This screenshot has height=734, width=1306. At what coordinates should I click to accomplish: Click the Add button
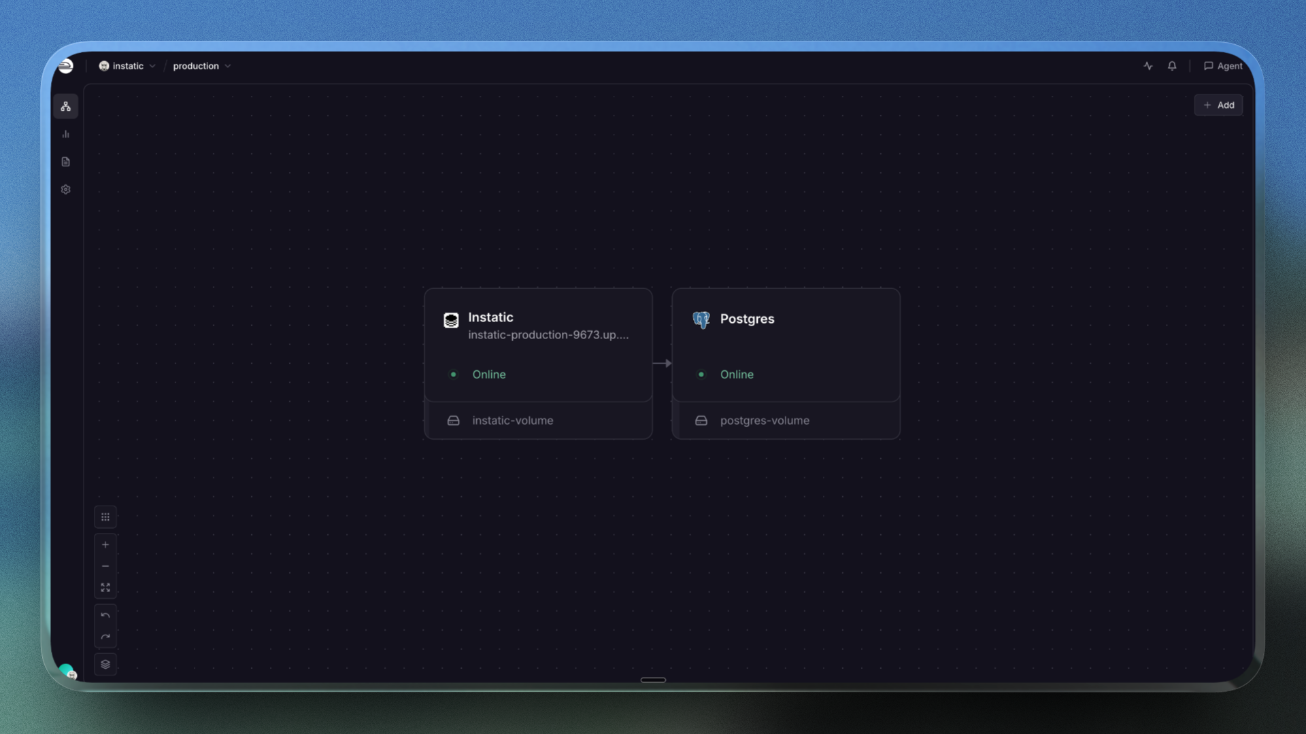click(1218, 105)
